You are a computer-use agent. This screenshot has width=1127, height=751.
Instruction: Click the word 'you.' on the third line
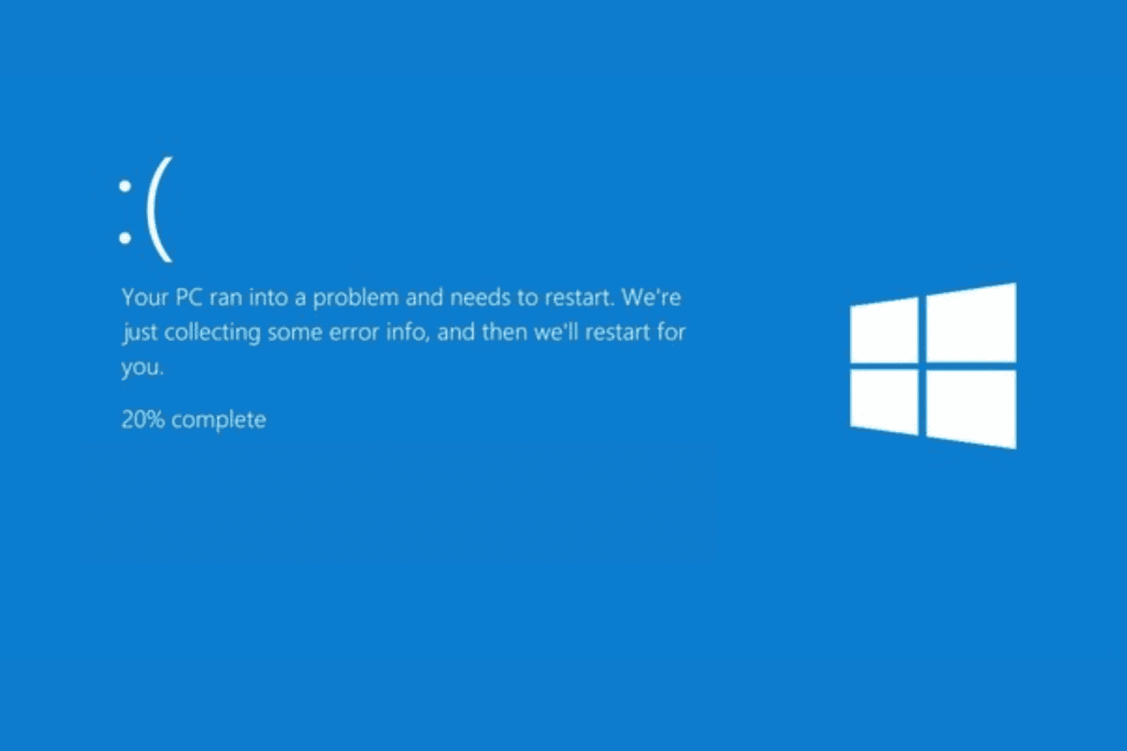142,368
